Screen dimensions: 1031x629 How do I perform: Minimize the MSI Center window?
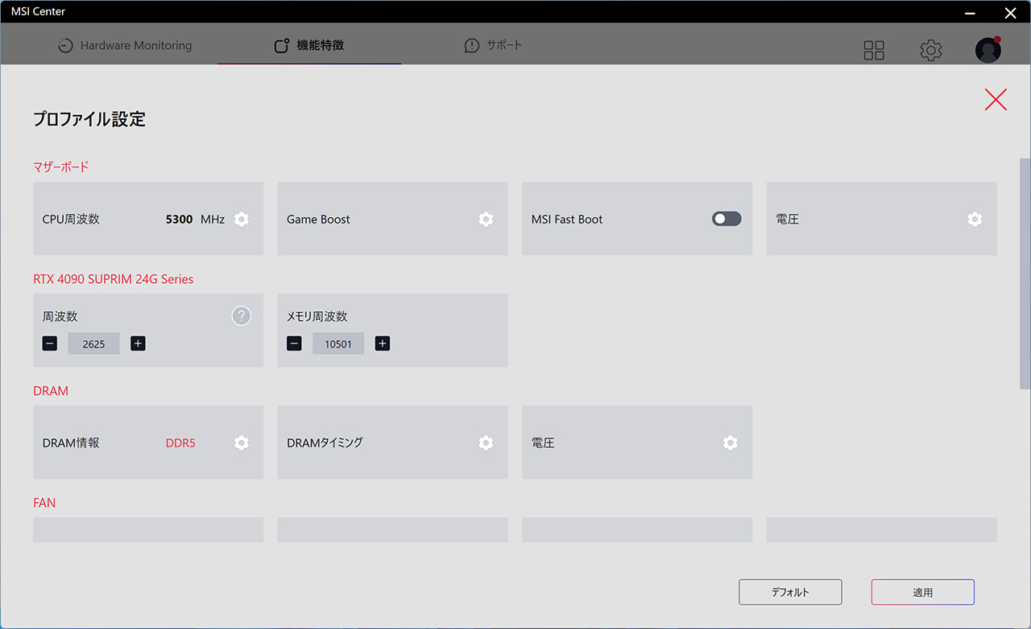click(x=971, y=12)
